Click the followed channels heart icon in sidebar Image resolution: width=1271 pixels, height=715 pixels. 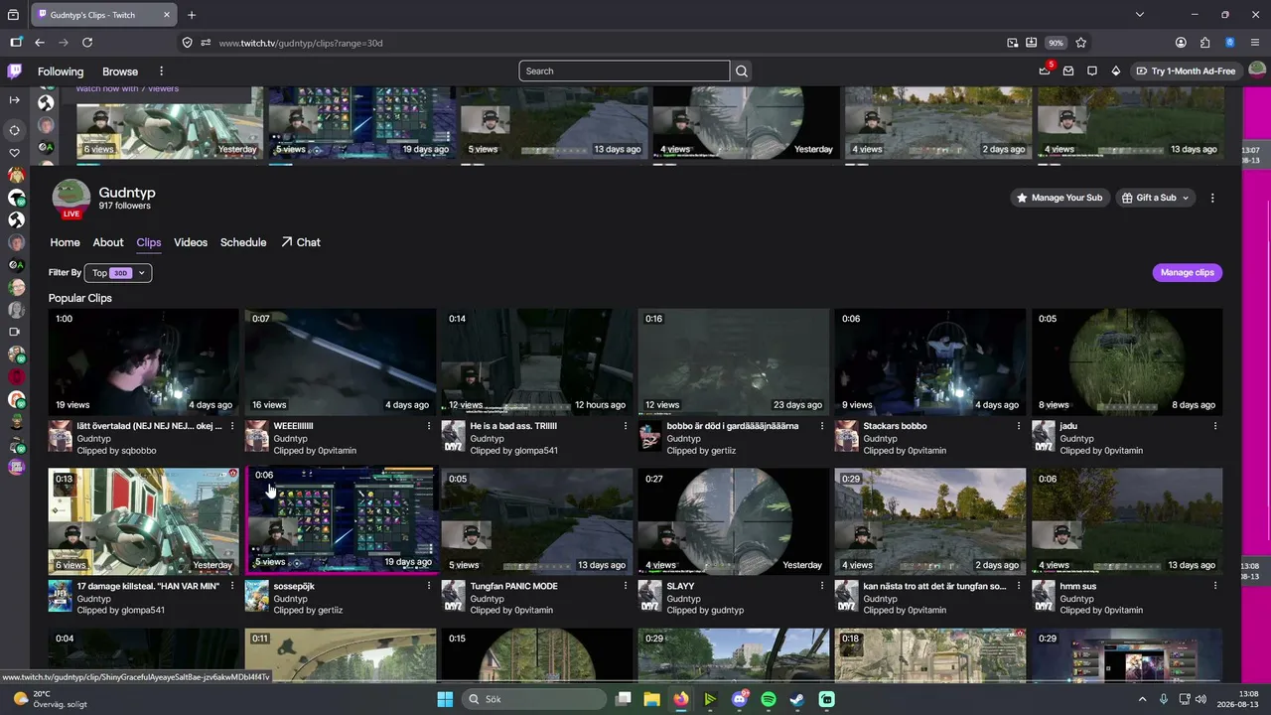pyautogui.click(x=15, y=153)
